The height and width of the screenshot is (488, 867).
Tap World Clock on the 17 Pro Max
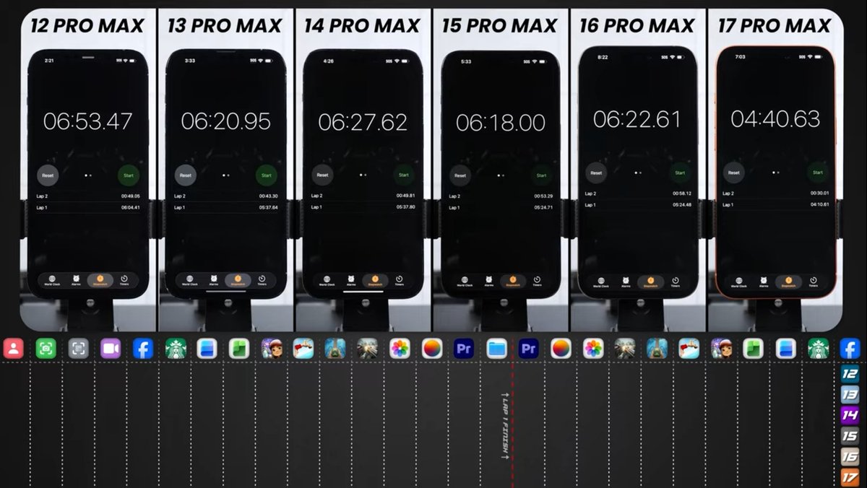740,282
